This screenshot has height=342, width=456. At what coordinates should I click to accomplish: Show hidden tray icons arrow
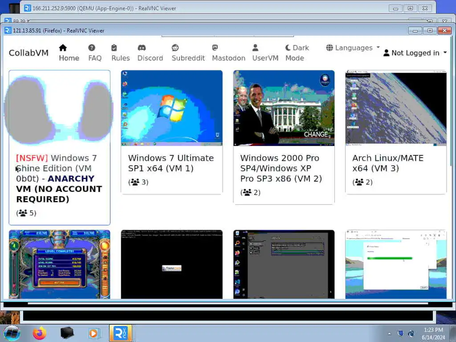[x=389, y=334]
